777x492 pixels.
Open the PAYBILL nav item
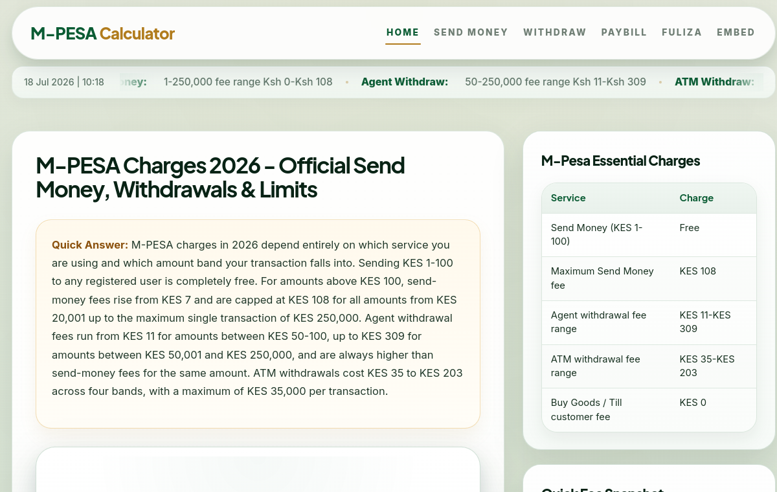point(624,32)
